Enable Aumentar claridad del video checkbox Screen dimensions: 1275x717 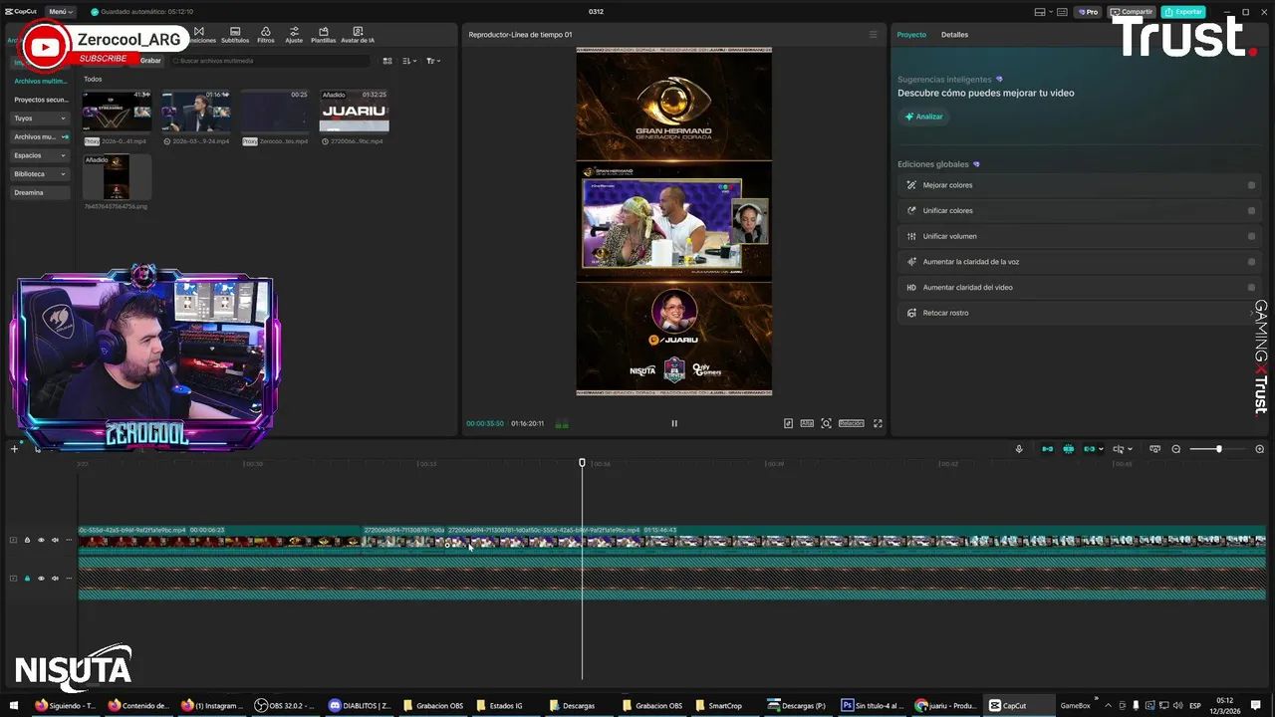[x=1251, y=288]
